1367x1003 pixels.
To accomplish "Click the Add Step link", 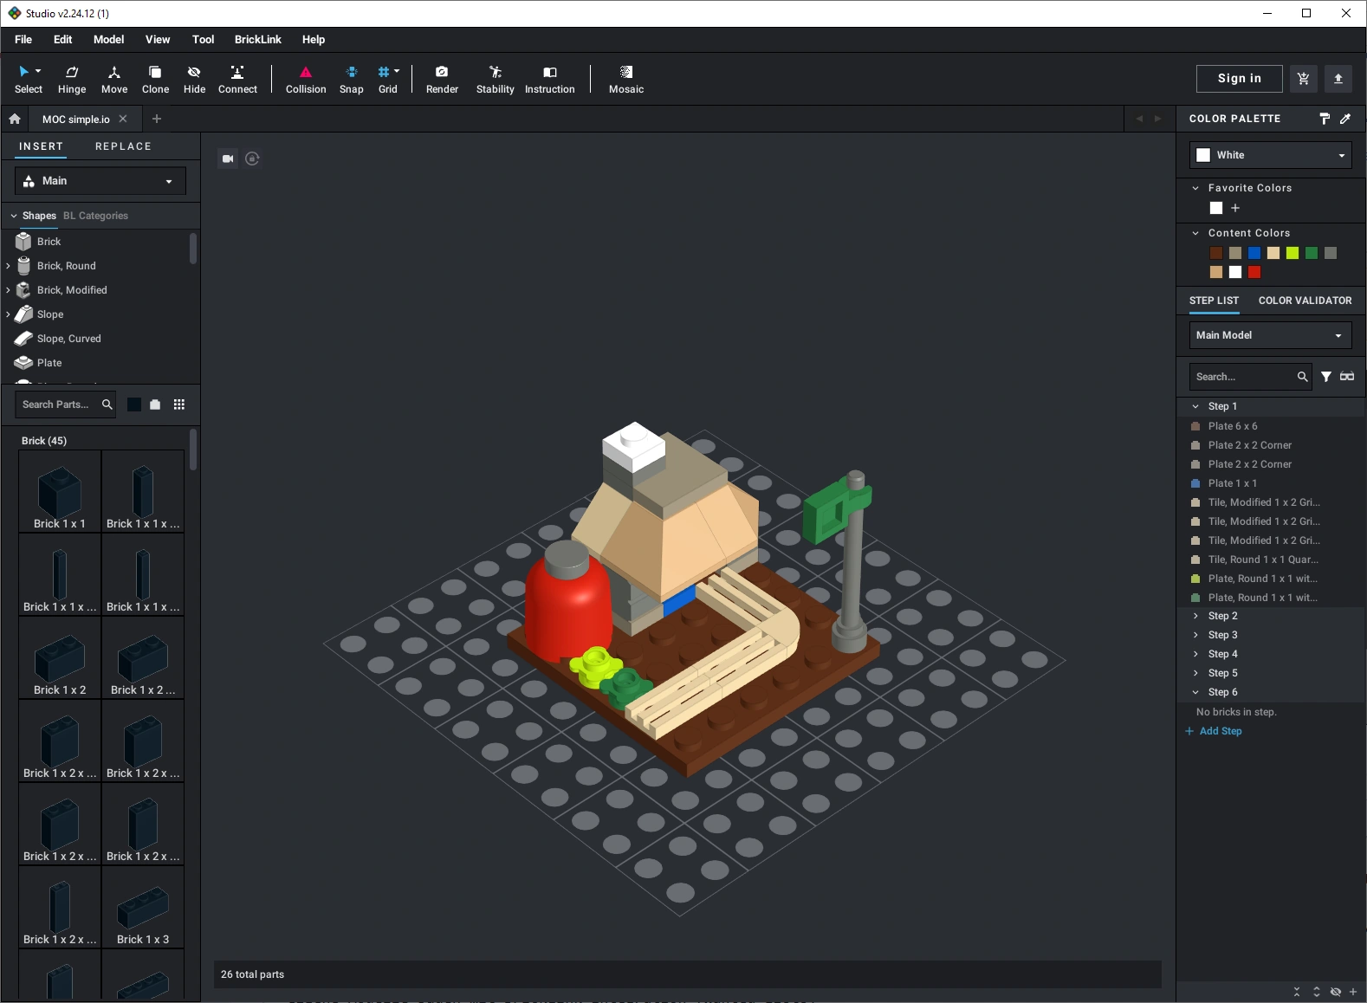I will 1220,731.
